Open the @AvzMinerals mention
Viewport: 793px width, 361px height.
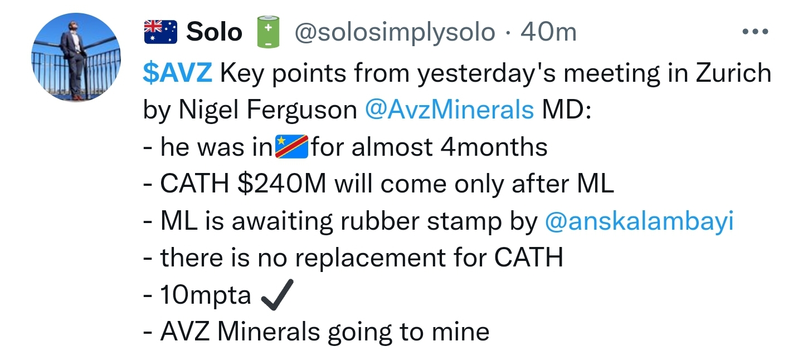tap(449, 110)
